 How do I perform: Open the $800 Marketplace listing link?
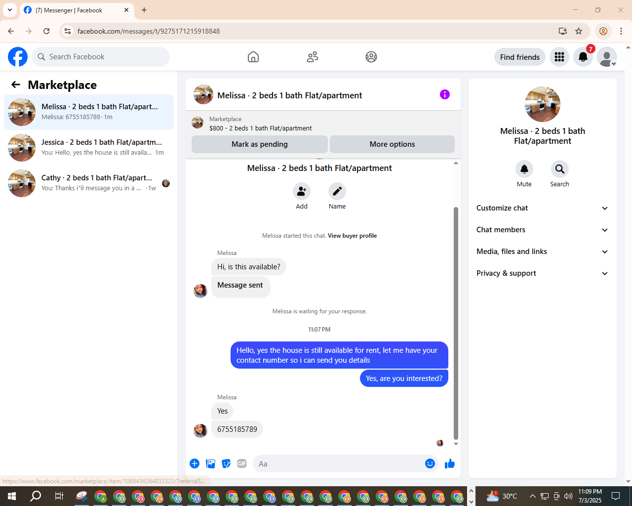click(x=260, y=128)
